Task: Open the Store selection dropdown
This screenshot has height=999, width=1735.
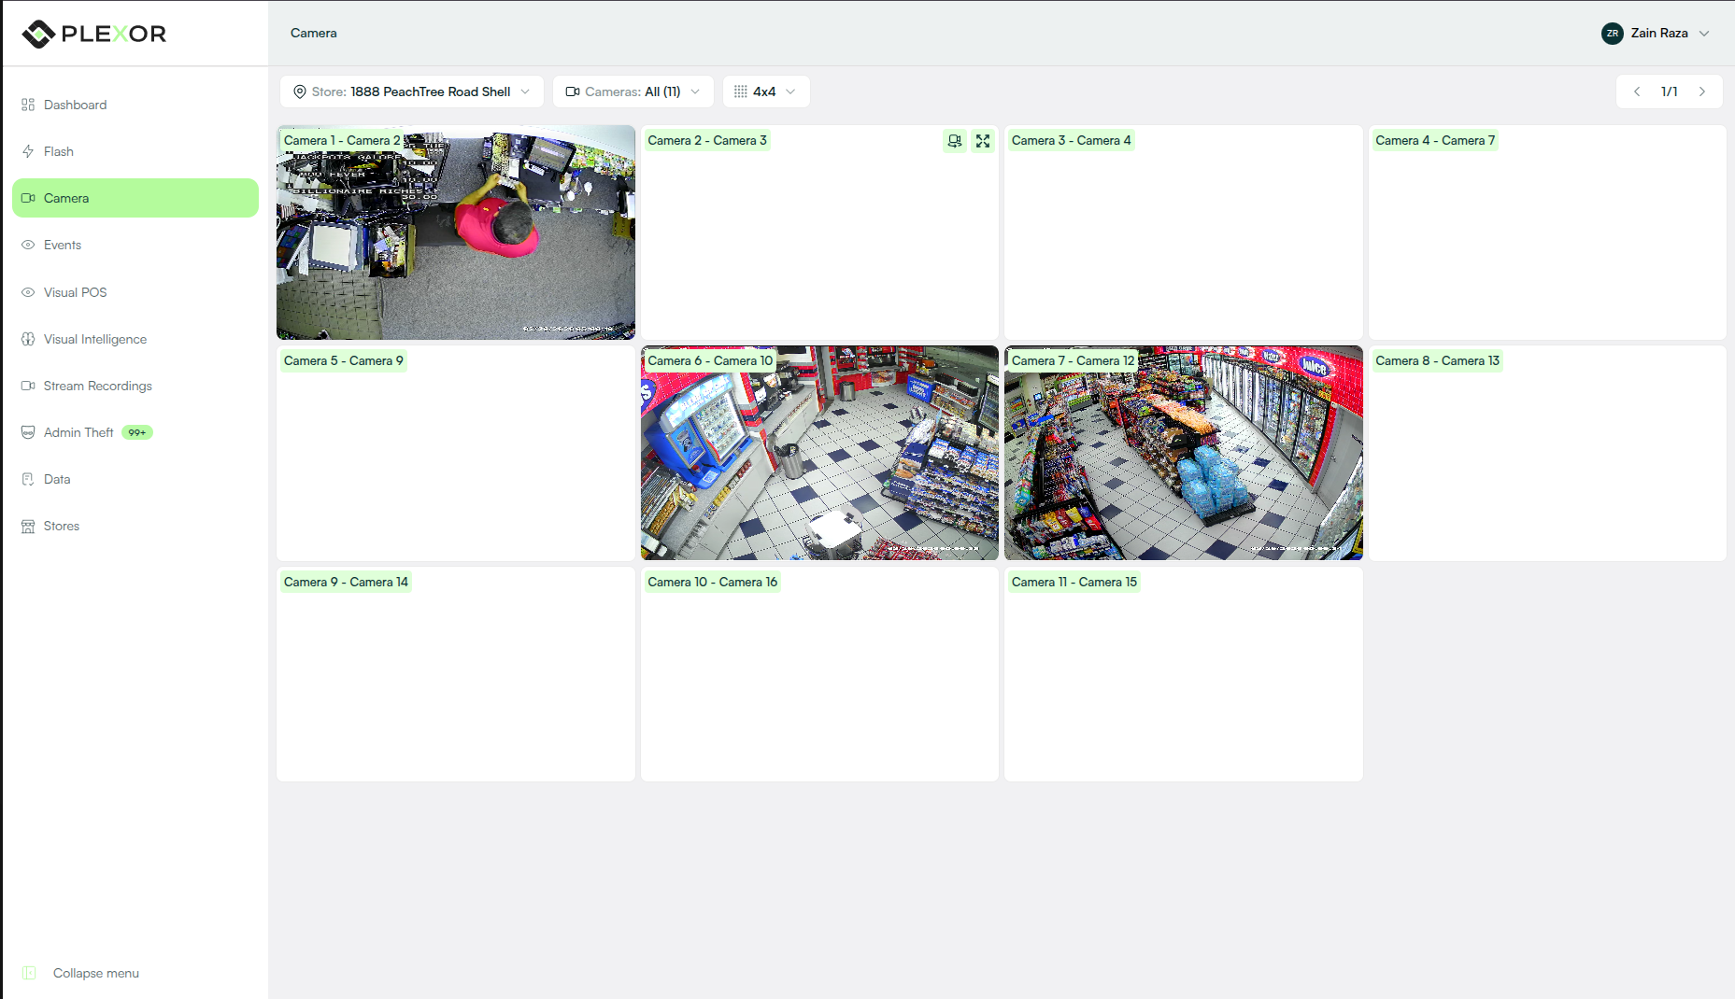Action: click(412, 91)
